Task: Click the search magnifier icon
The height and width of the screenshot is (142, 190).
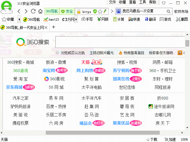Action: pyautogui.click(x=169, y=11)
